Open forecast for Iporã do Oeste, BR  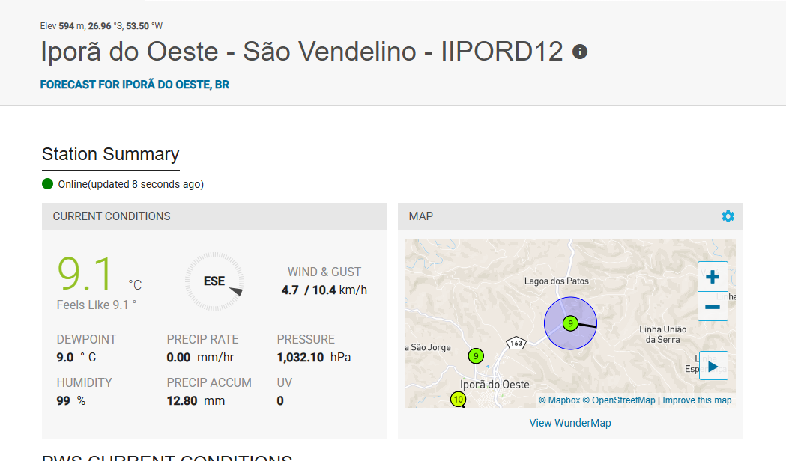click(135, 85)
